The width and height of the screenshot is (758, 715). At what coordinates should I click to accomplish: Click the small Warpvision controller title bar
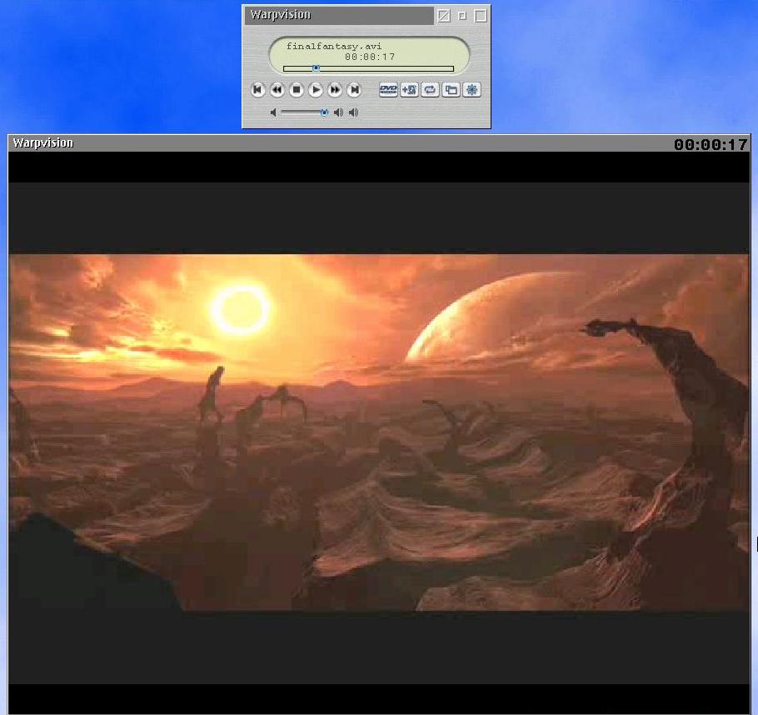[338, 15]
